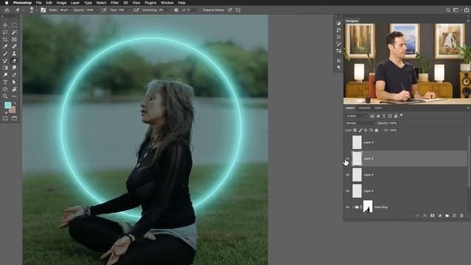Delete layer with trash icon
This screenshot has height=265, width=471.
(461, 216)
